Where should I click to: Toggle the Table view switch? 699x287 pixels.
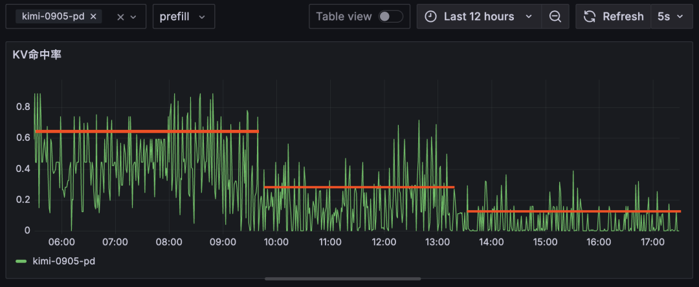click(390, 17)
